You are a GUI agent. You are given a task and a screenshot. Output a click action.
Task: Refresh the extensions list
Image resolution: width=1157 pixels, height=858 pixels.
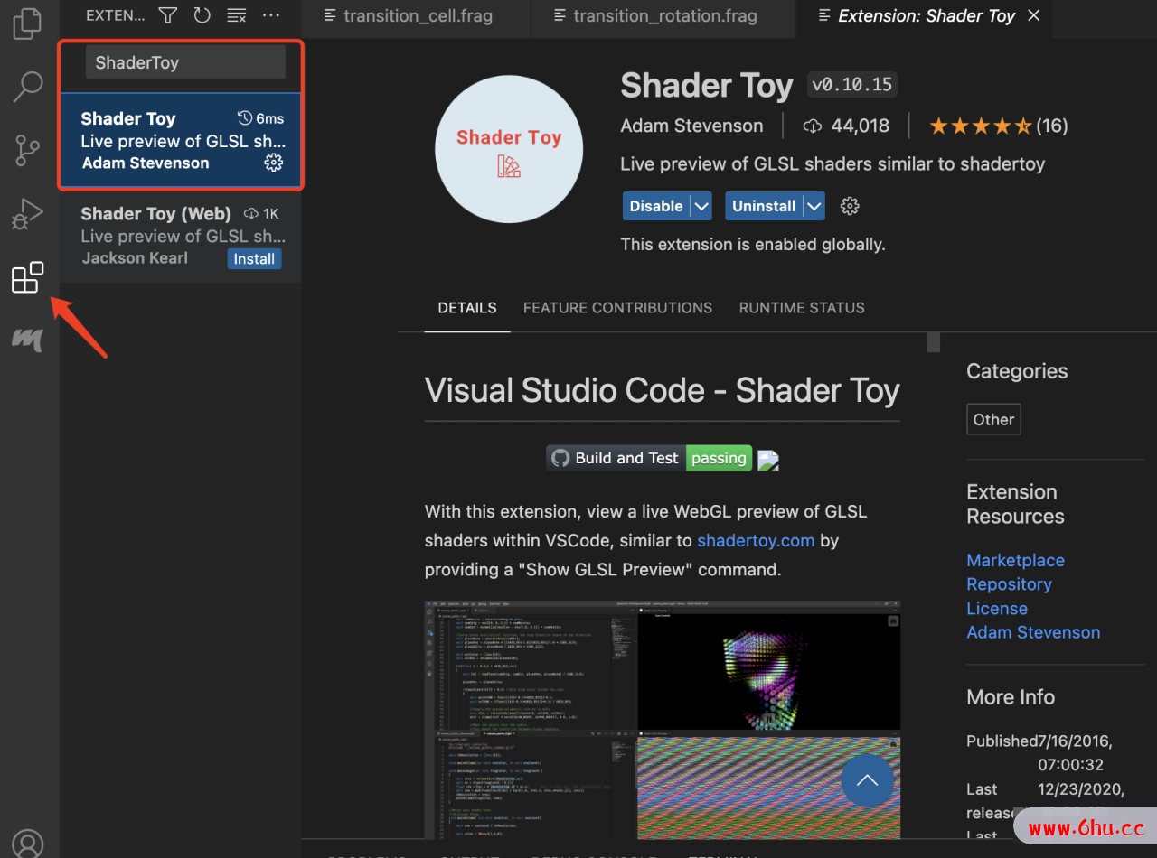202,15
